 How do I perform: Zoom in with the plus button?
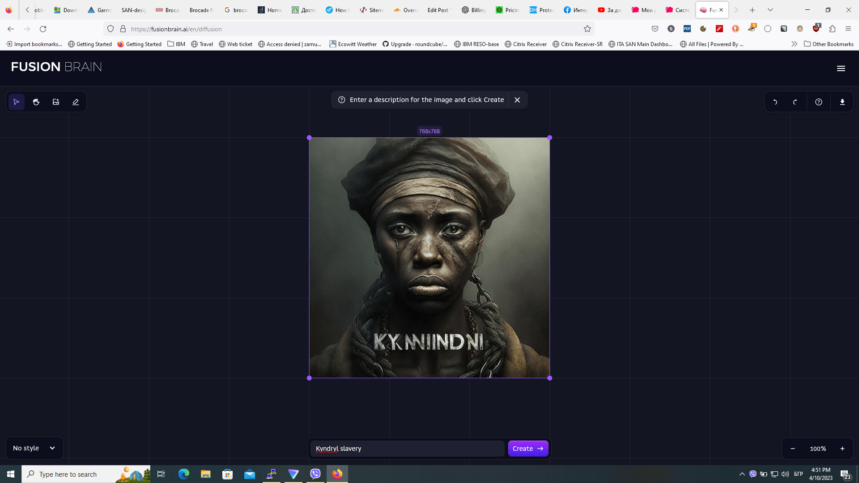(x=842, y=449)
